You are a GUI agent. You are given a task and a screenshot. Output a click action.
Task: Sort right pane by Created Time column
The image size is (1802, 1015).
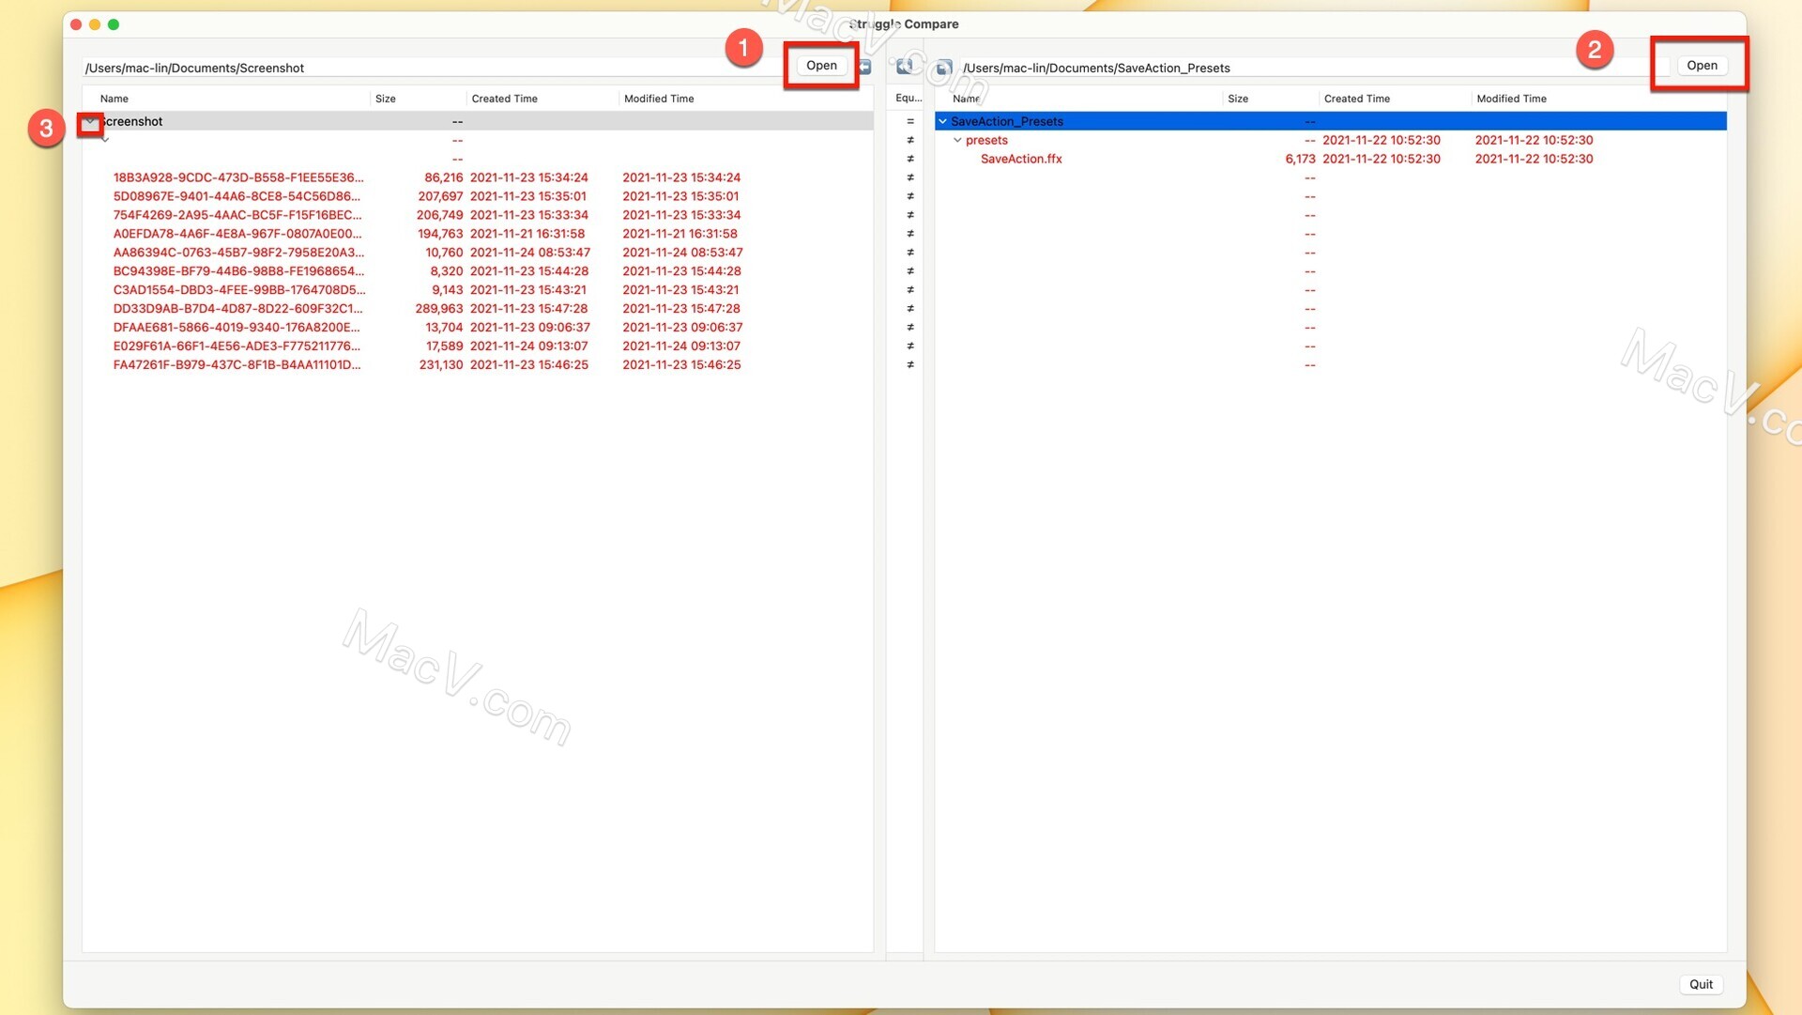pos(1394,99)
